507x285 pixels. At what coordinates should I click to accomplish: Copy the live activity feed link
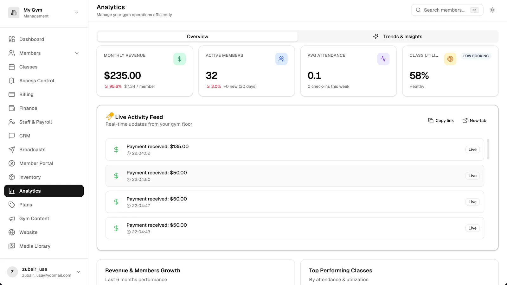pos(441,121)
